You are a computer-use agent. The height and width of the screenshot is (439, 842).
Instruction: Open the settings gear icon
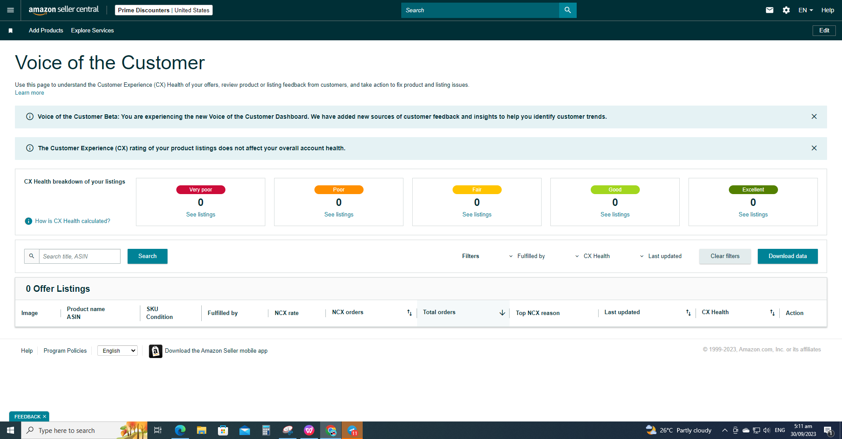pyautogui.click(x=786, y=10)
